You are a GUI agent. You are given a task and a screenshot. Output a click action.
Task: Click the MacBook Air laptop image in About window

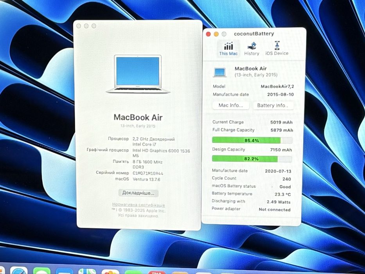[138, 74]
